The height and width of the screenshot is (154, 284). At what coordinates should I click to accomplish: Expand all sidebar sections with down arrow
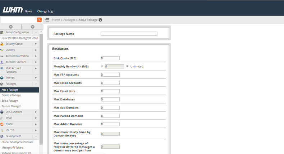tap(32, 27)
